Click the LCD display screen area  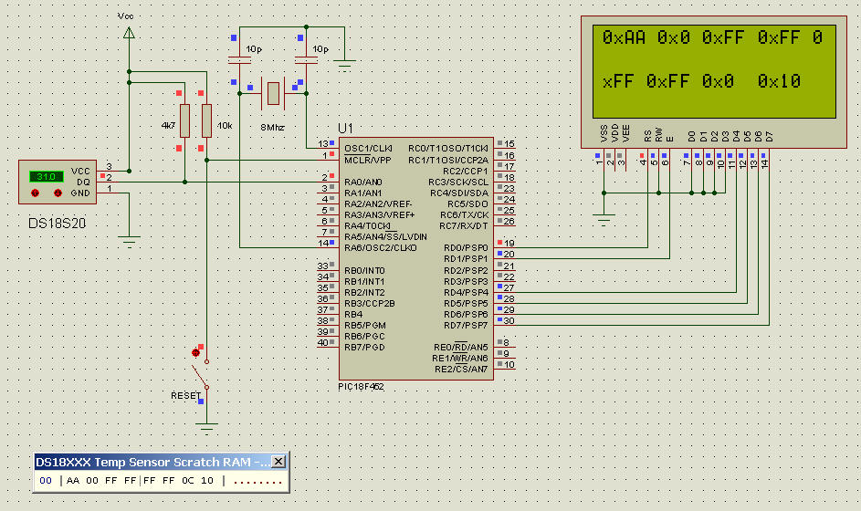click(x=714, y=71)
